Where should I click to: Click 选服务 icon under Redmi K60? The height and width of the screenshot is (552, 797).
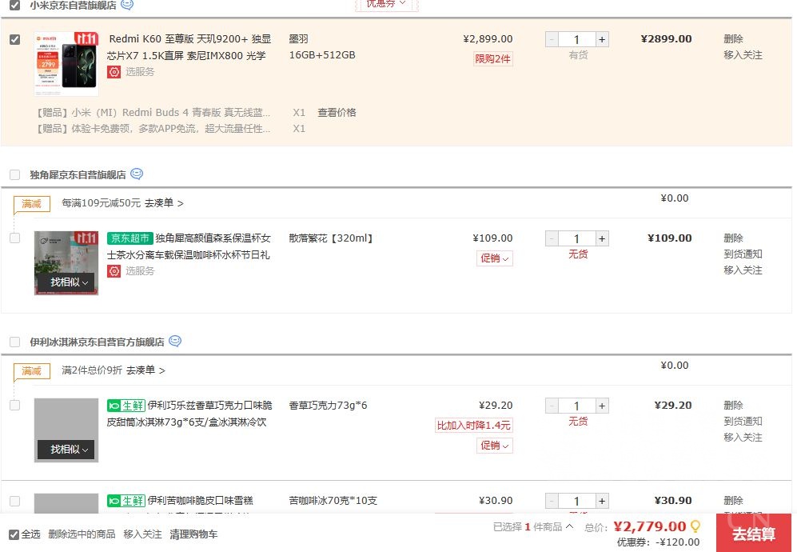tap(114, 72)
